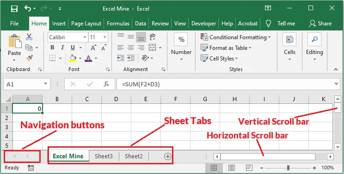Open Format as Table gallery

(x=226, y=48)
